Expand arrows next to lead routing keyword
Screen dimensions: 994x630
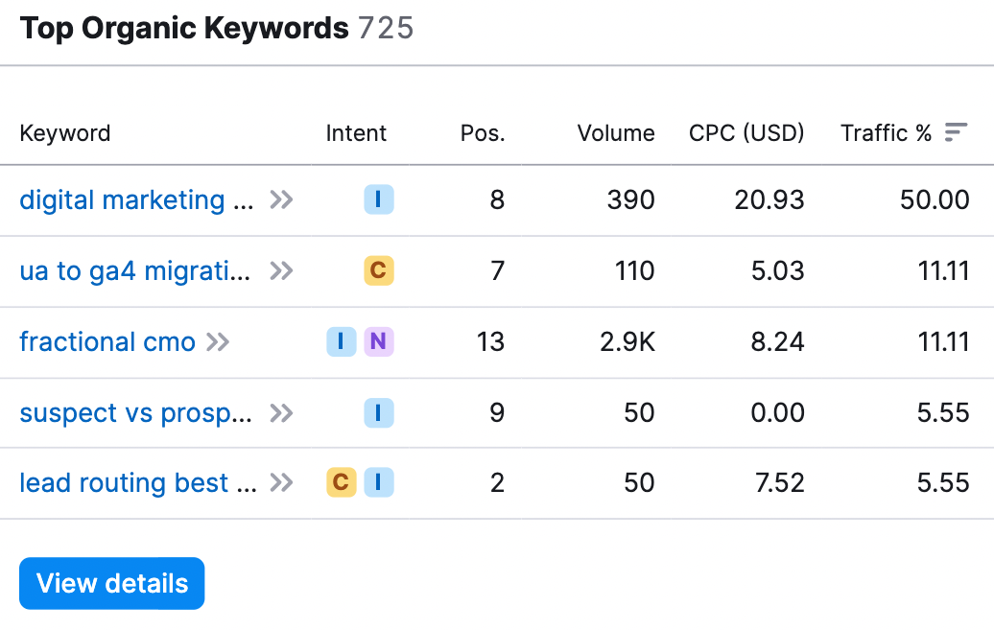(x=281, y=482)
